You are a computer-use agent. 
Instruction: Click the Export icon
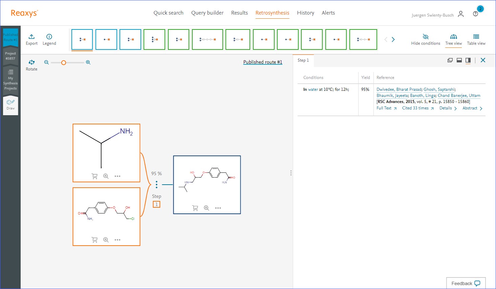coord(31,37)
